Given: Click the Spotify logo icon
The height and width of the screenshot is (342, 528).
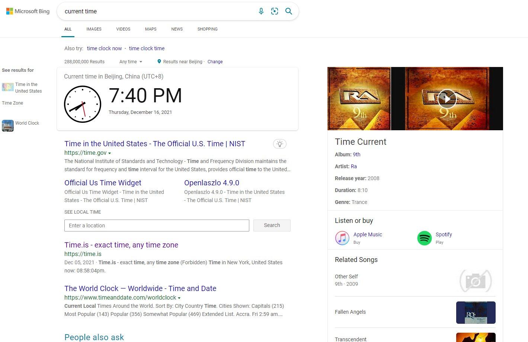Looking at the screenshot, I should pyautogui.click(x=425, y=238).
